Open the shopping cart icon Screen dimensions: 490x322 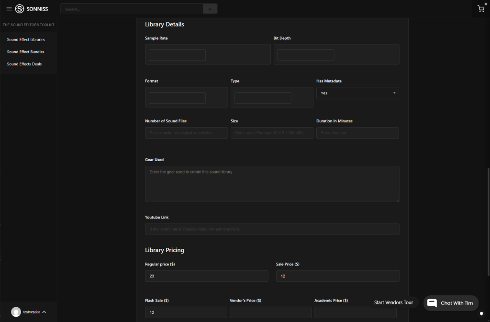point(481,9)
